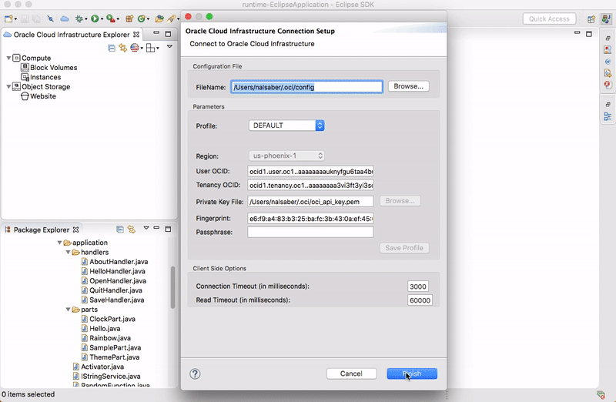The height and width of the screenshot is (402, 616).
Task: Click the Run with external tools icon
Action: click(111, 18)
